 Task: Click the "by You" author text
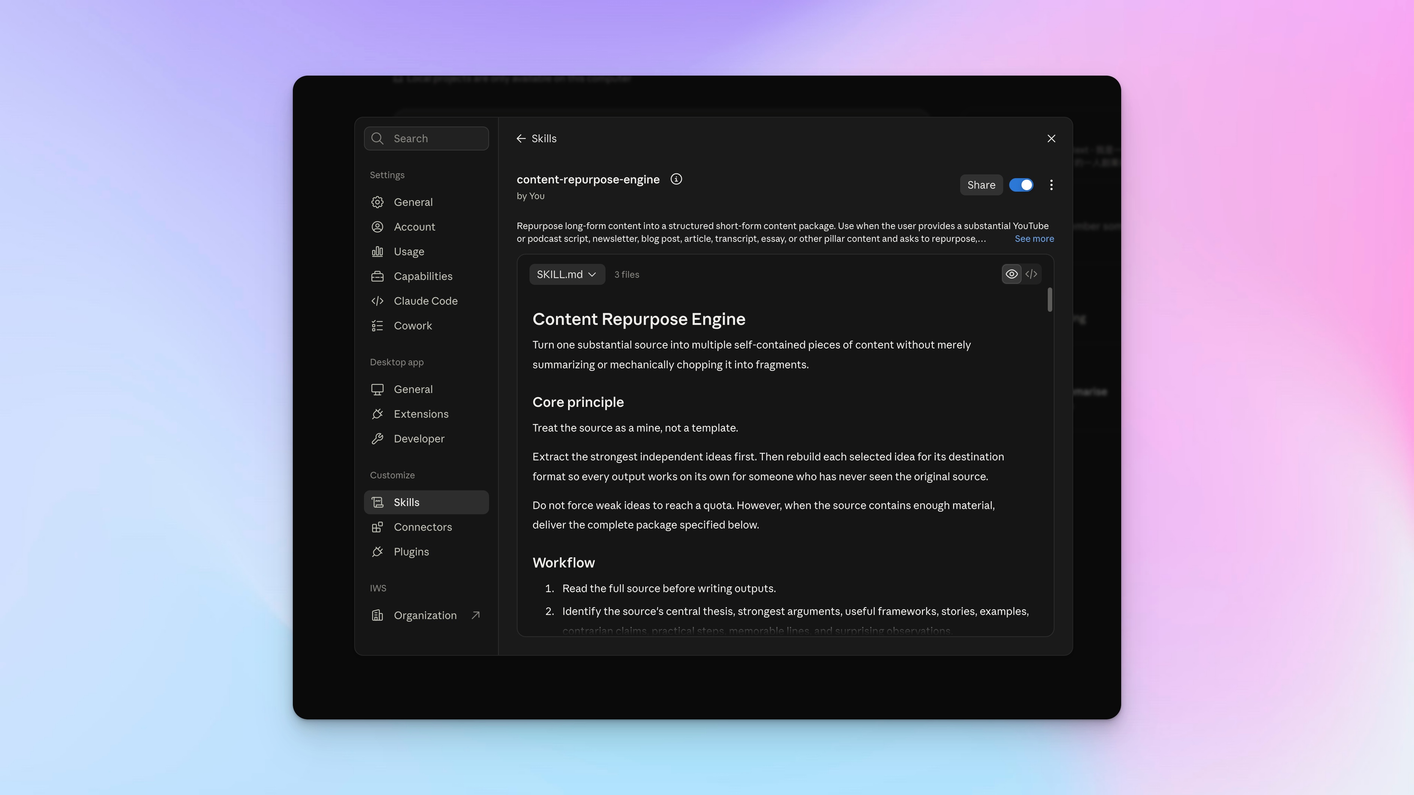click(530, 196)
